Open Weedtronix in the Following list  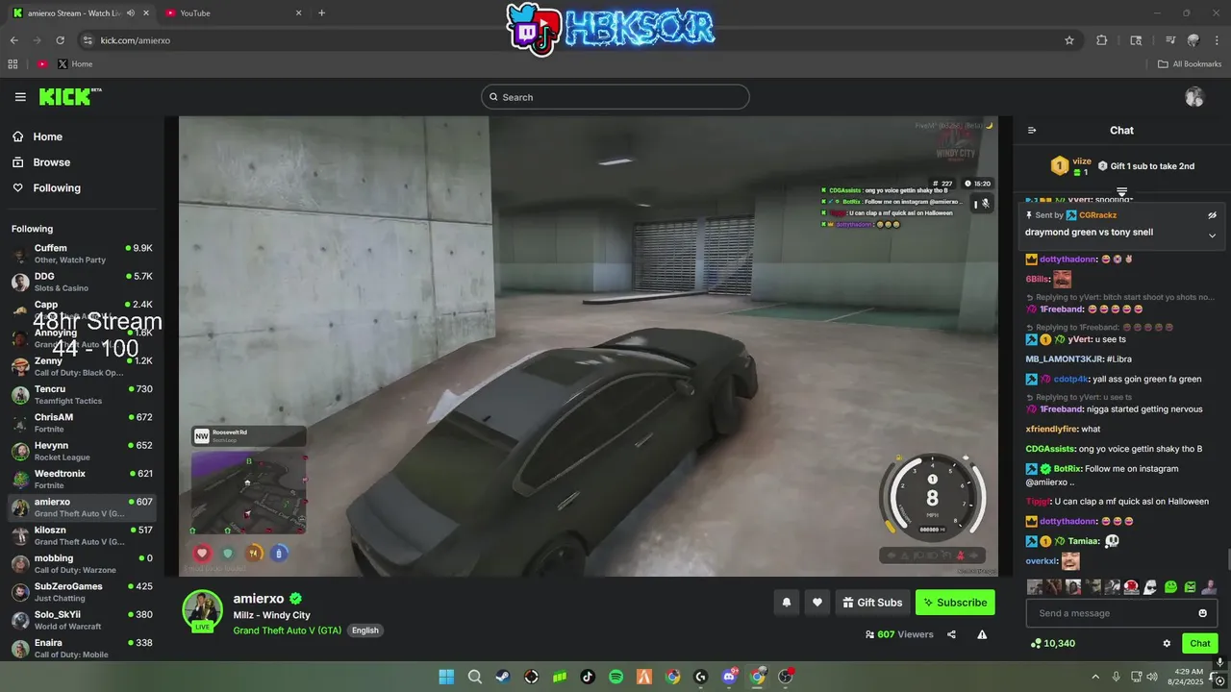(x=82, y=480)
